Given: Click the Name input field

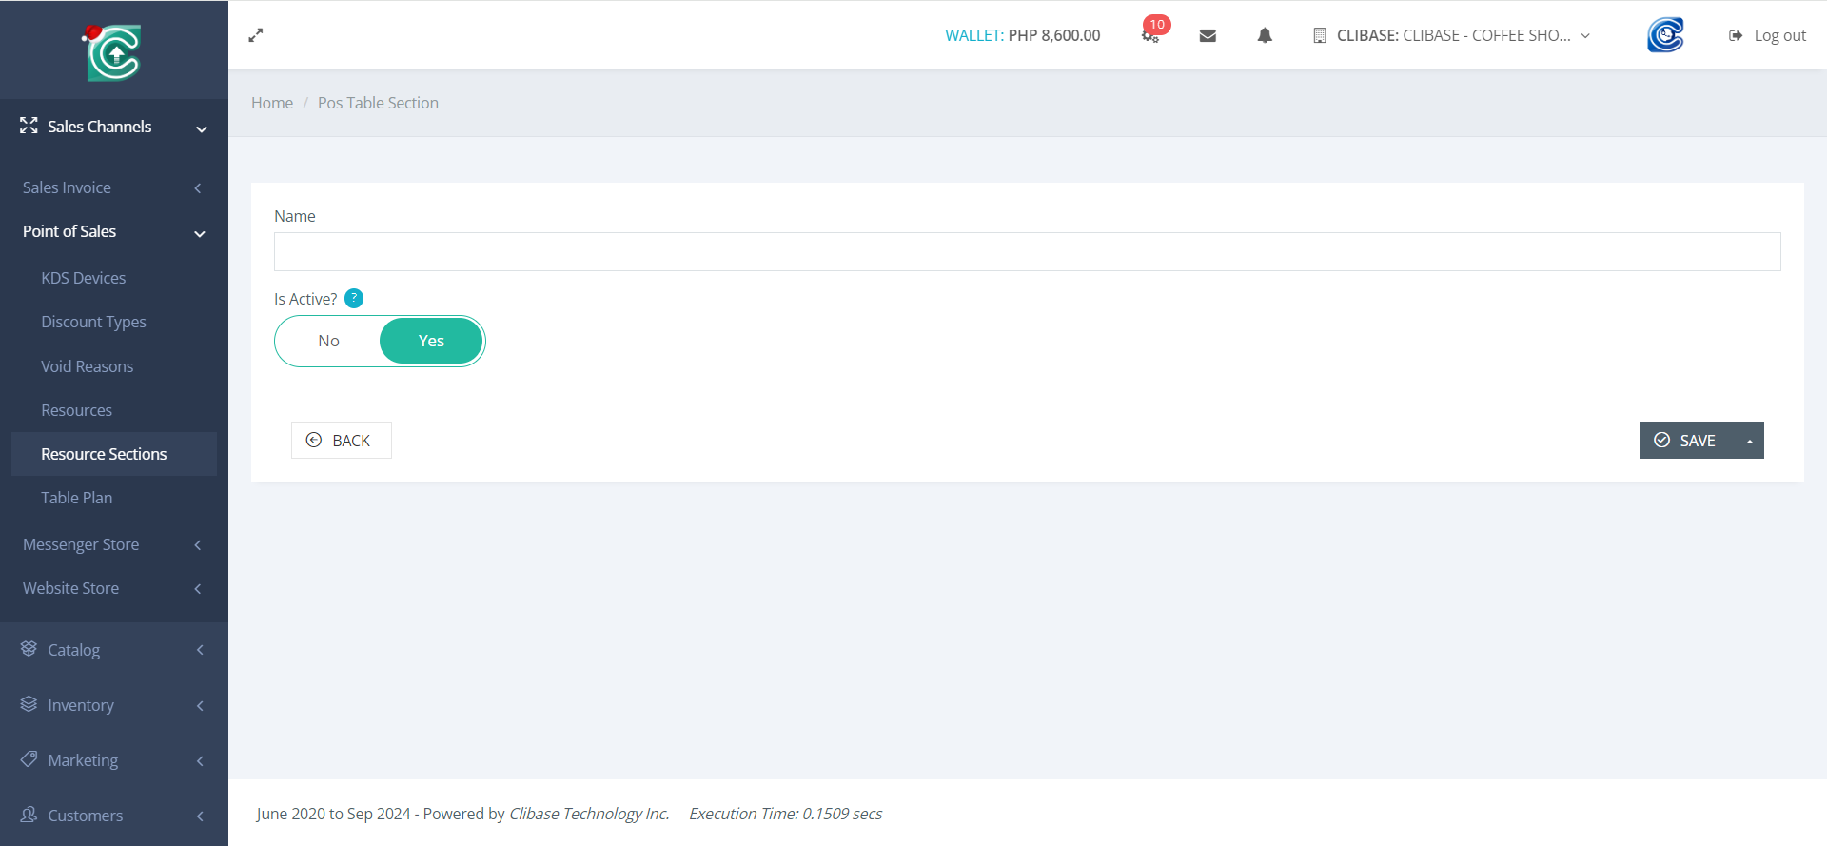Looking at the screenshot, I should click(x=1027, y=252).
